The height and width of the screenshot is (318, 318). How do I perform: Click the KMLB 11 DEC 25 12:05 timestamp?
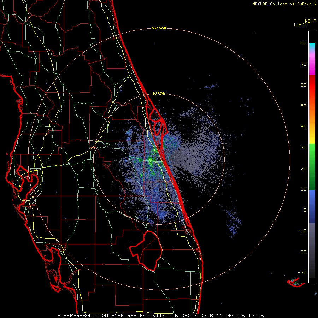click(x=232, y=316)
